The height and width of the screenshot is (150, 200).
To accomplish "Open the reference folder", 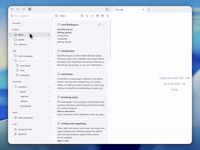I will click(30, 44).
